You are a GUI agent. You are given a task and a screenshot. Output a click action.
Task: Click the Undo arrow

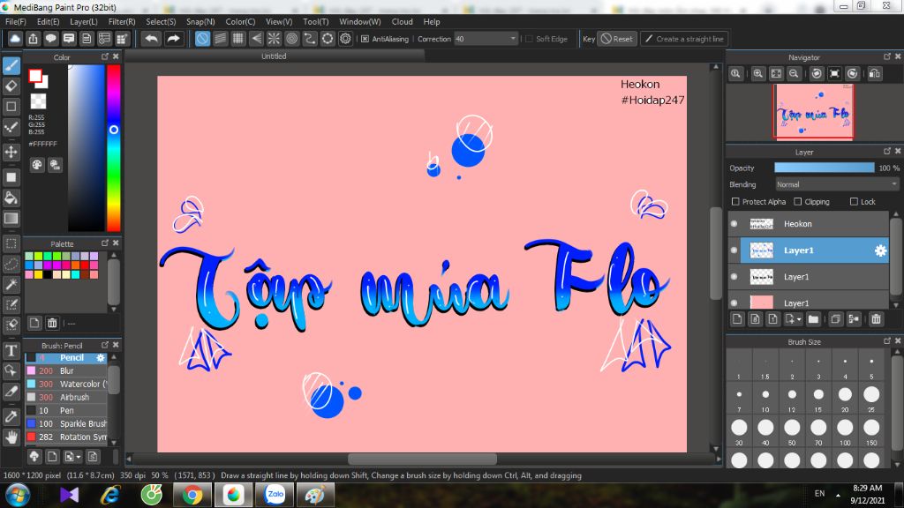pyautogui.click(x=151, y=39)
